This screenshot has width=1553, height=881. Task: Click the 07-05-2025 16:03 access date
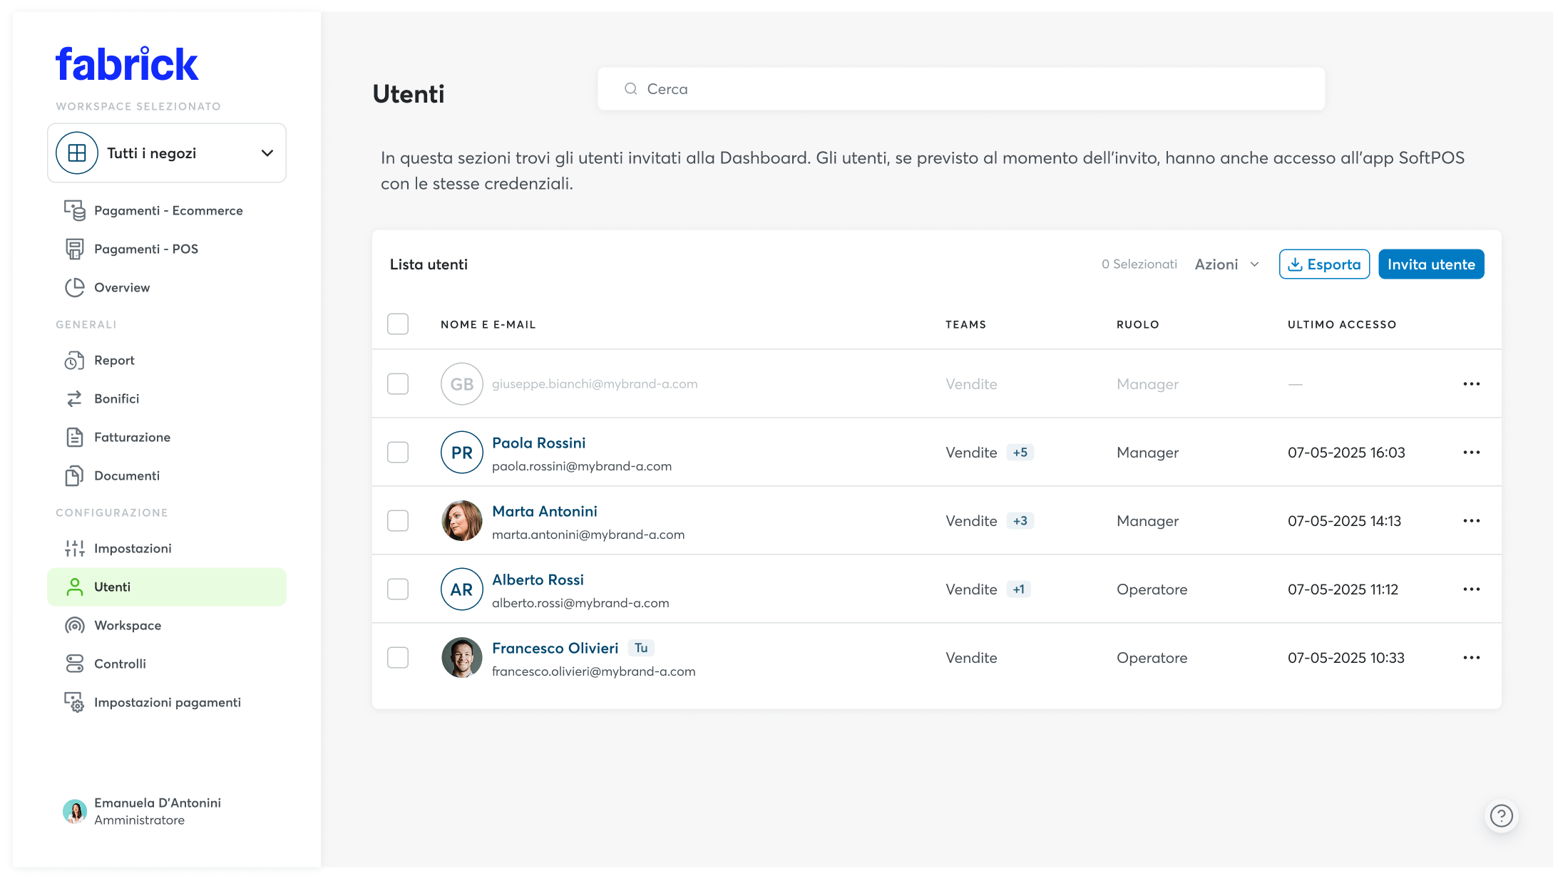coord(1346,453)
